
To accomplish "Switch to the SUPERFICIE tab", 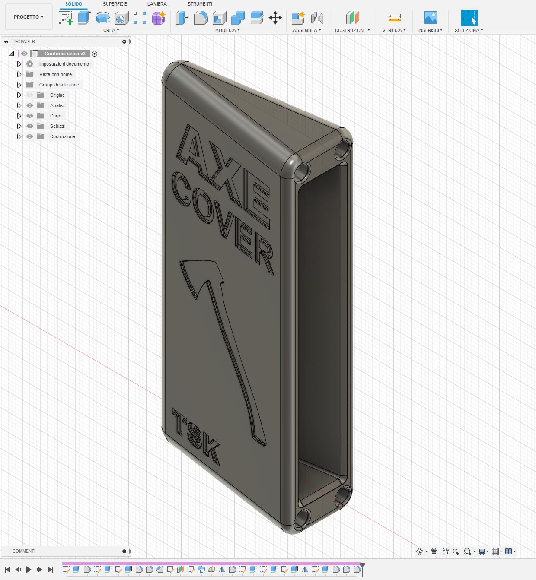I will tap(115, 4).
